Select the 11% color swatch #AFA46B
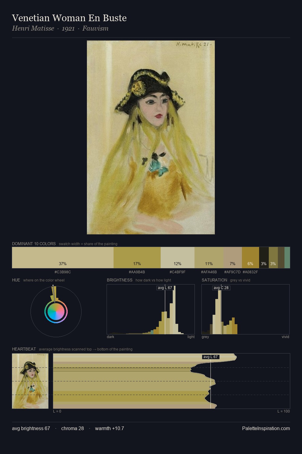This screenshot has width=302, height=454. click(209, 258)
